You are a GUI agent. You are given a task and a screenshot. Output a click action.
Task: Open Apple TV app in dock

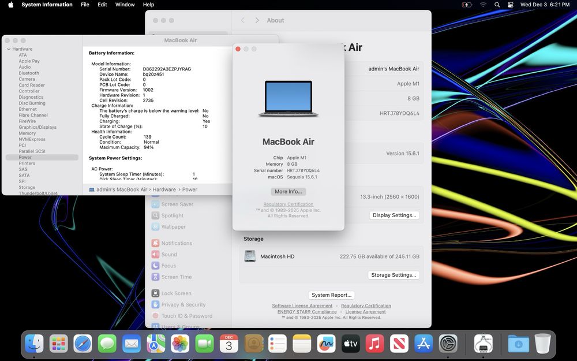click(x=350, y=344)
